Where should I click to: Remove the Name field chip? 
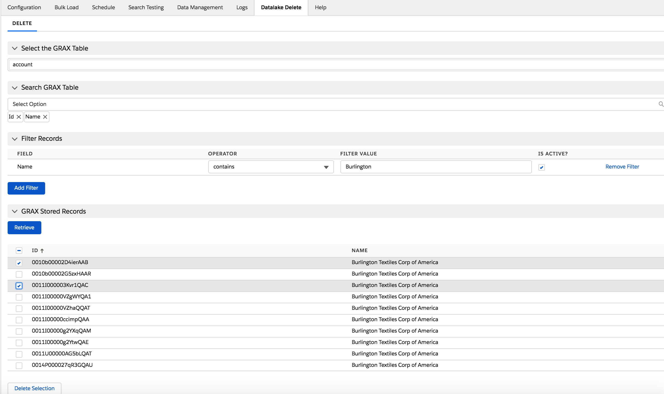(x=45, y=117)
